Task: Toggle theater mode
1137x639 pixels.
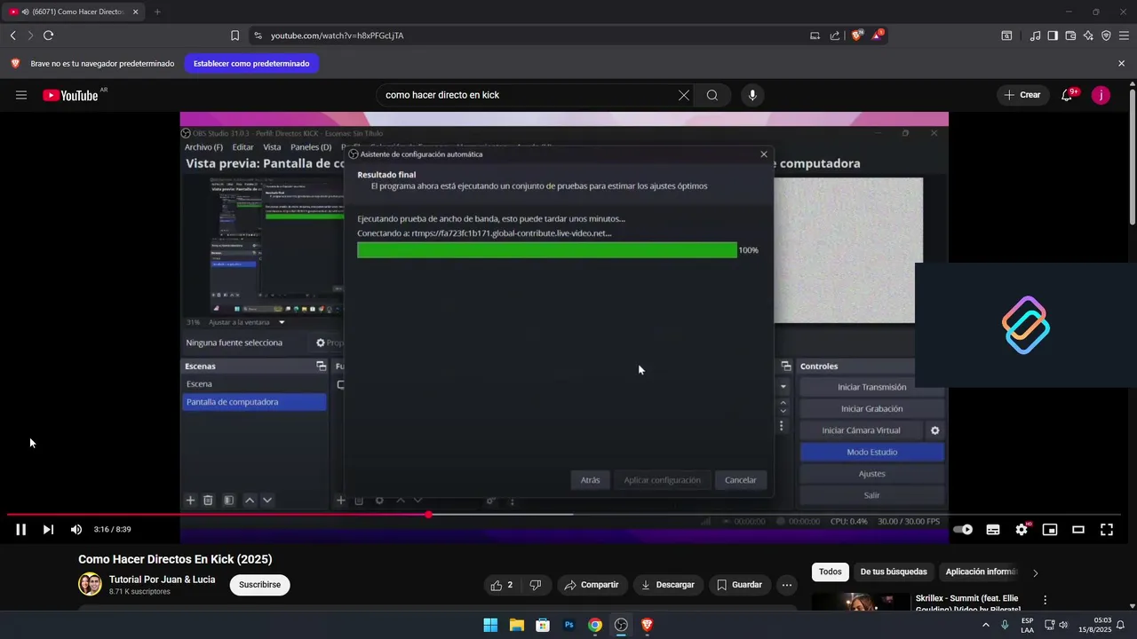Action: [x=1078, y=530]
